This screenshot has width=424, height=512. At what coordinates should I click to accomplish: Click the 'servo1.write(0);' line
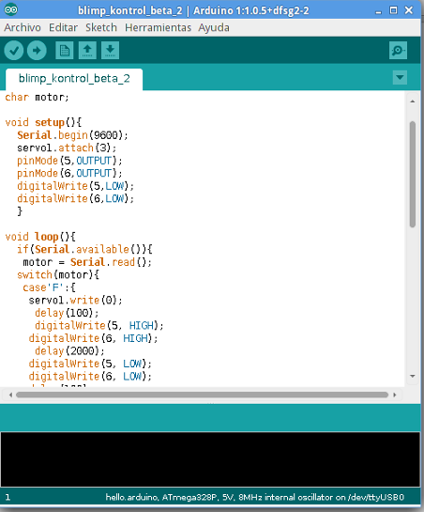[75, 301]
